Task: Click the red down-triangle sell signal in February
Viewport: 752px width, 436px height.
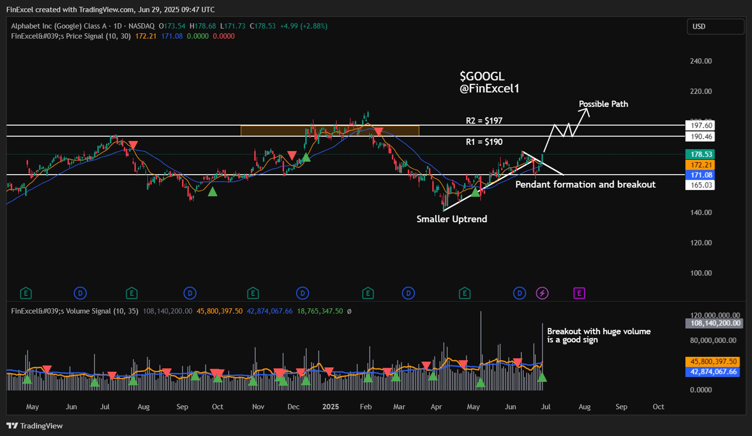Action: (379, 131)
